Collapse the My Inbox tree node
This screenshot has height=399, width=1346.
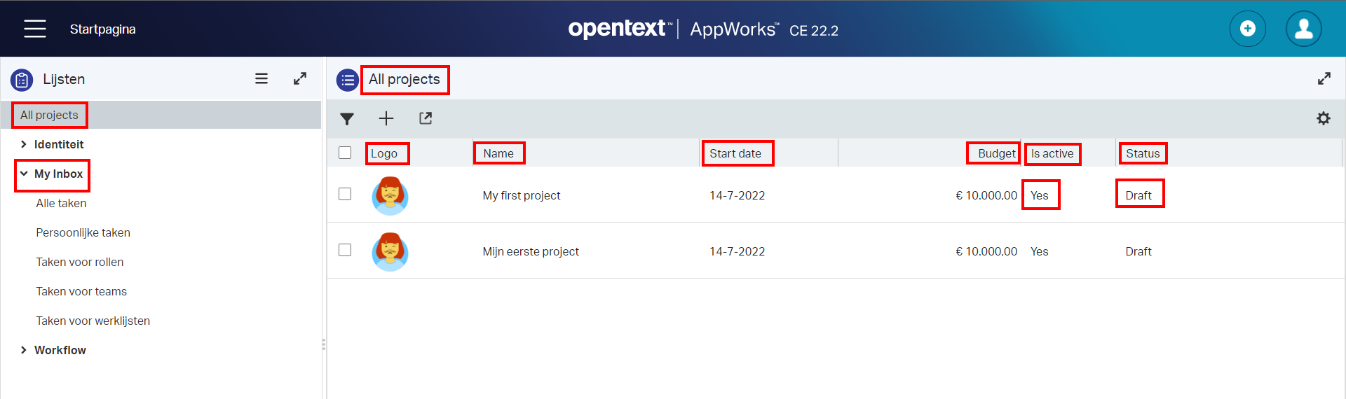pos(24,174)
